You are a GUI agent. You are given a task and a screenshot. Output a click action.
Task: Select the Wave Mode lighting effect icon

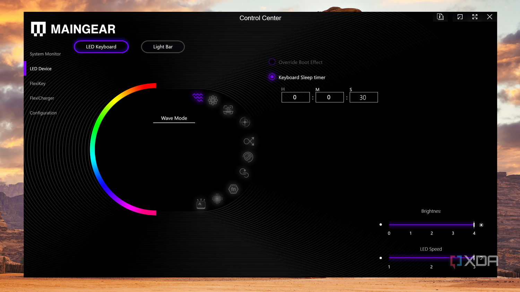(198, 98)
